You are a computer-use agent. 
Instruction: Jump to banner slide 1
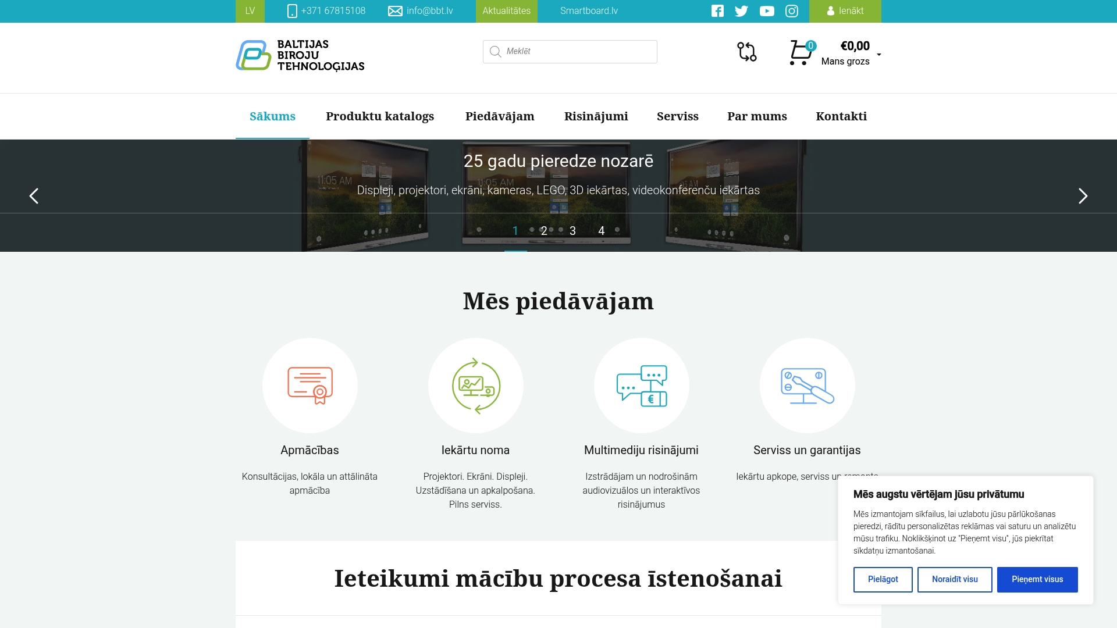(x=515, y=231)
